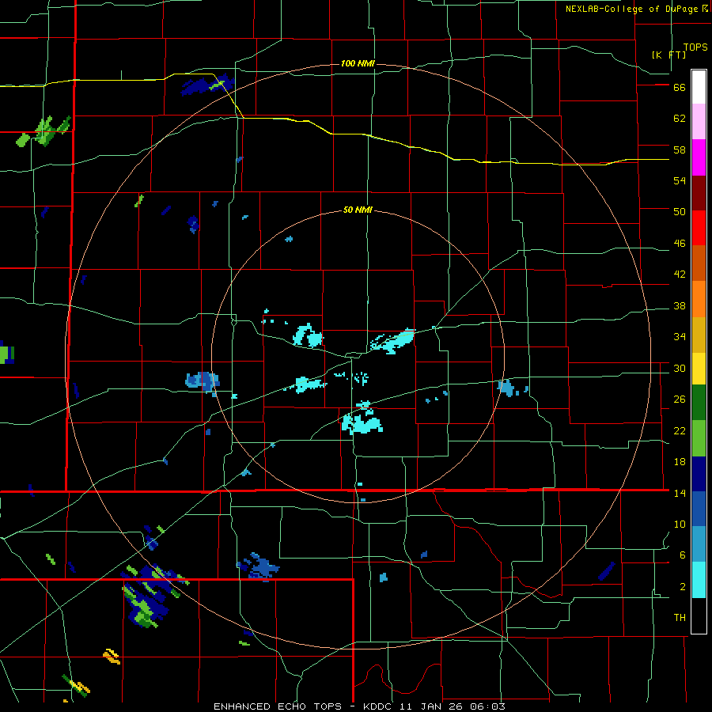
Task: Select the black TH legend swatch
Action: click(x=699, y=615)
